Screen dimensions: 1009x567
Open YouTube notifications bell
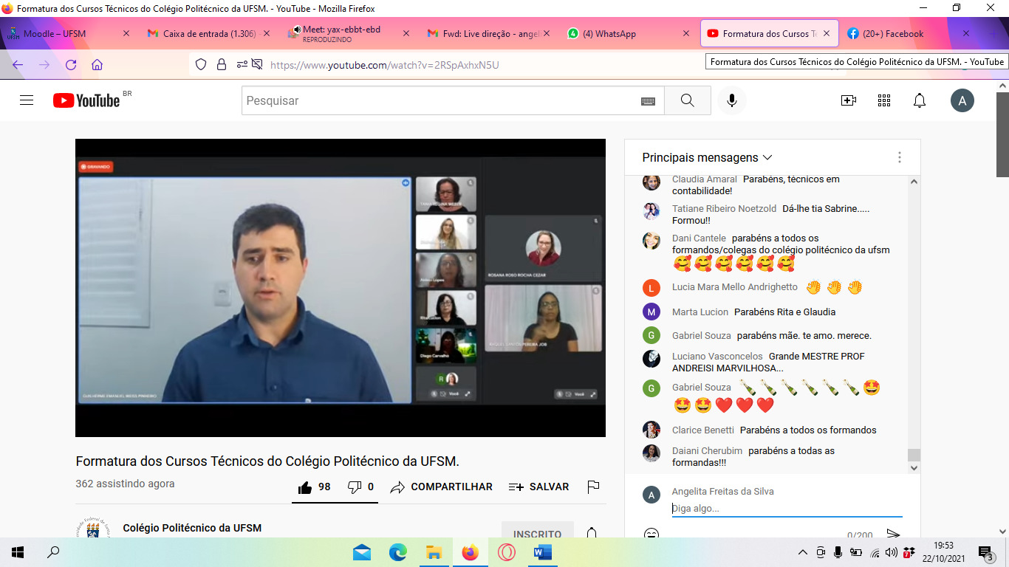click(919, 100)
